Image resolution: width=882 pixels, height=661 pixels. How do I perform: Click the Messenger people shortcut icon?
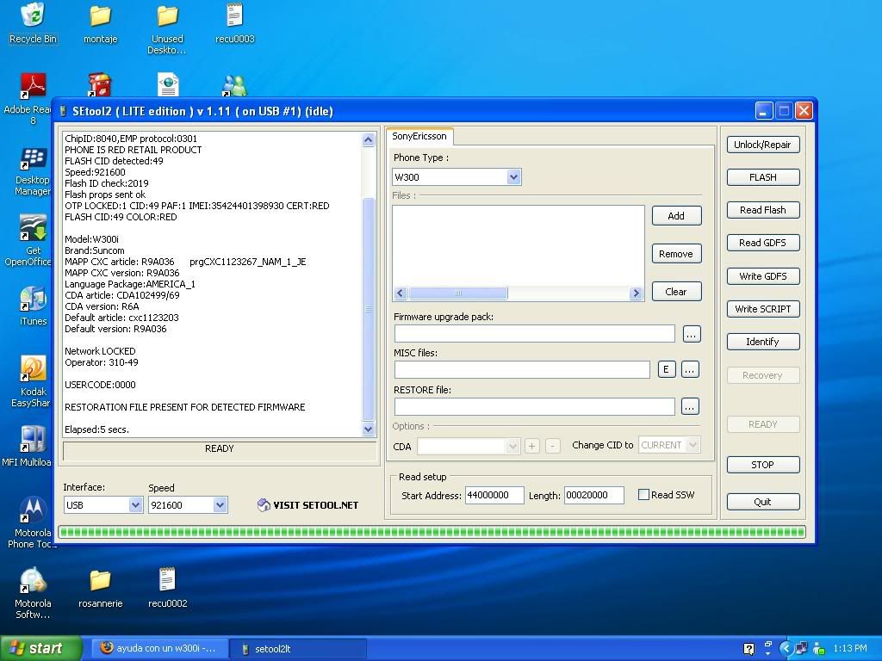[234, 86]
